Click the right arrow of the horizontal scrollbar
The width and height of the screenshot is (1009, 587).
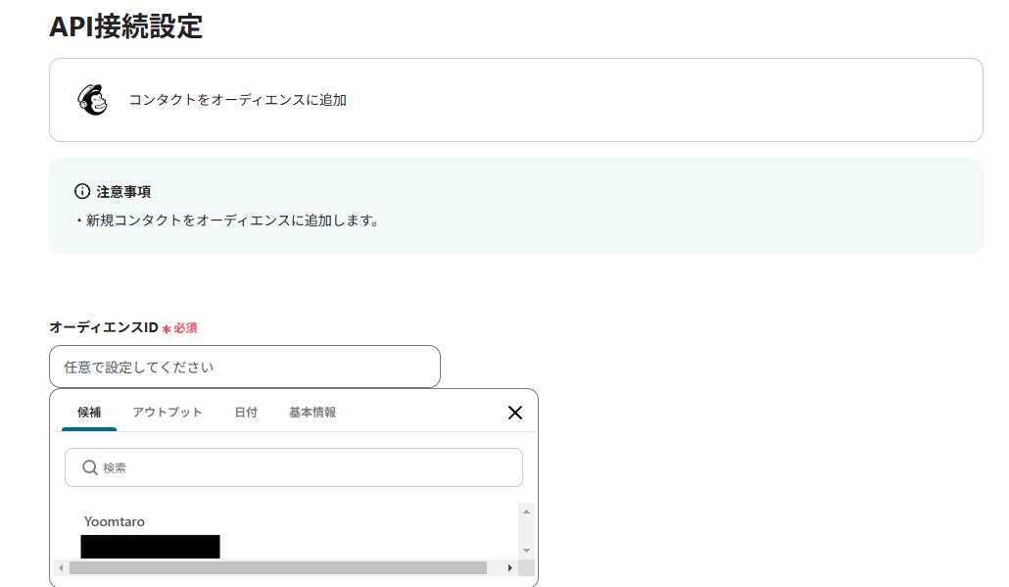(x=508, y=566)
